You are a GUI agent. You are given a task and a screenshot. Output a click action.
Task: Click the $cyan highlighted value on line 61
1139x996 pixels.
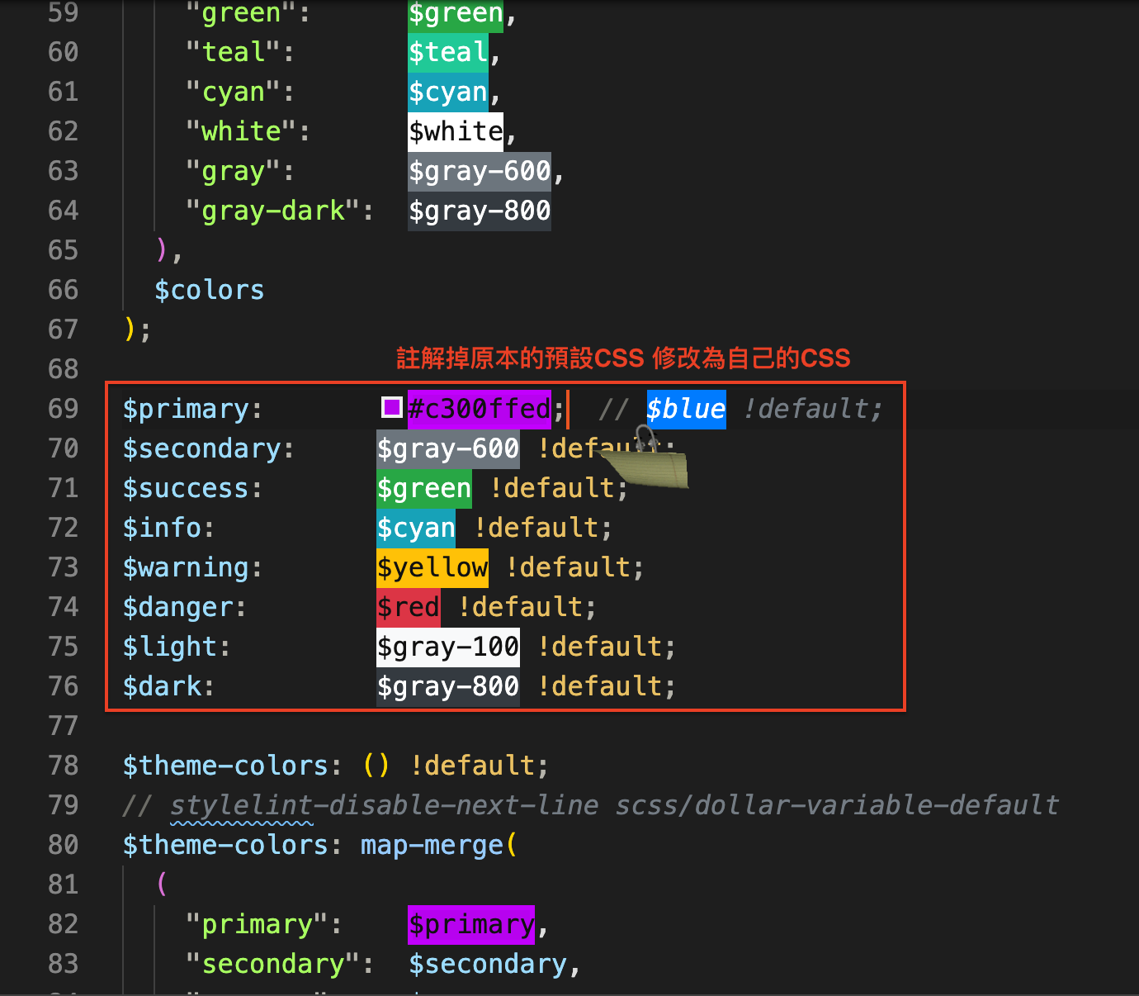click(447, 92)
